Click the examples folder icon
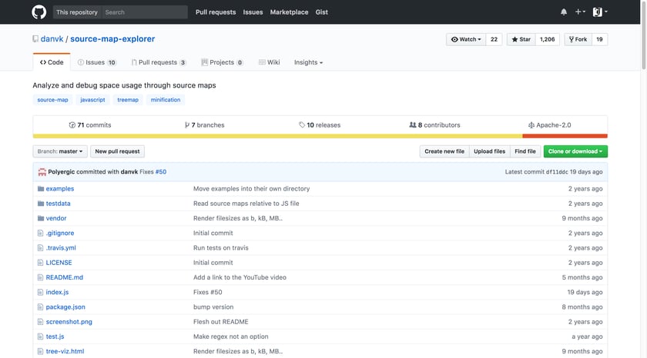The image size is (647, 358). [x=40, y=188]
